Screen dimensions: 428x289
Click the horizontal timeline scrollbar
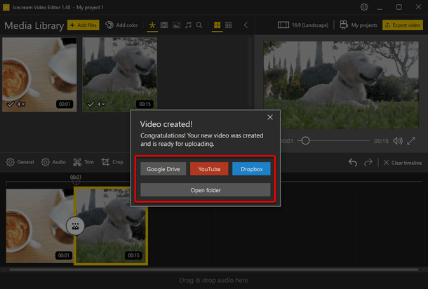point(214,269)
